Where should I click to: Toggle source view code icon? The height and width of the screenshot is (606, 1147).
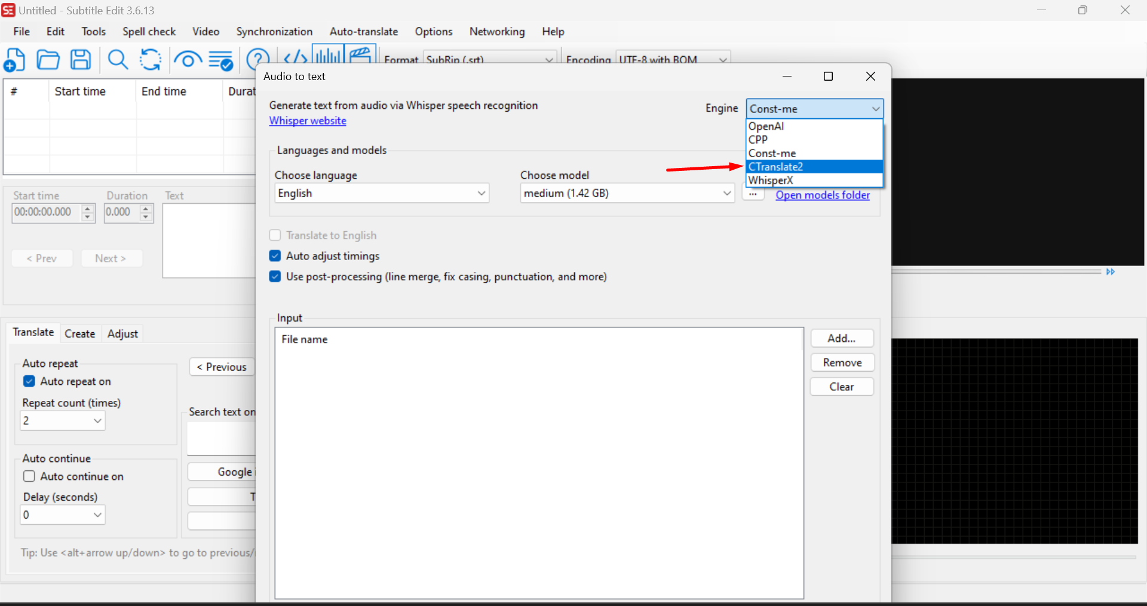(295, 58)
